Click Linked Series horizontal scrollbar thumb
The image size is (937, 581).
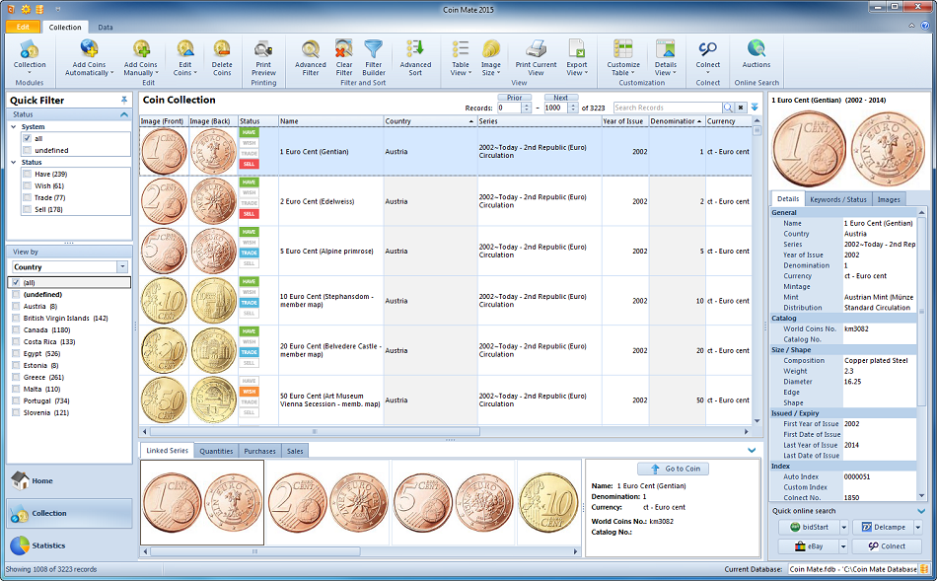(x=254, y=551)
